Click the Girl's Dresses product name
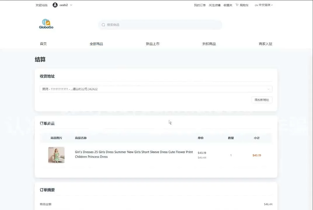313x210 pixels. [x=134, y=154]
